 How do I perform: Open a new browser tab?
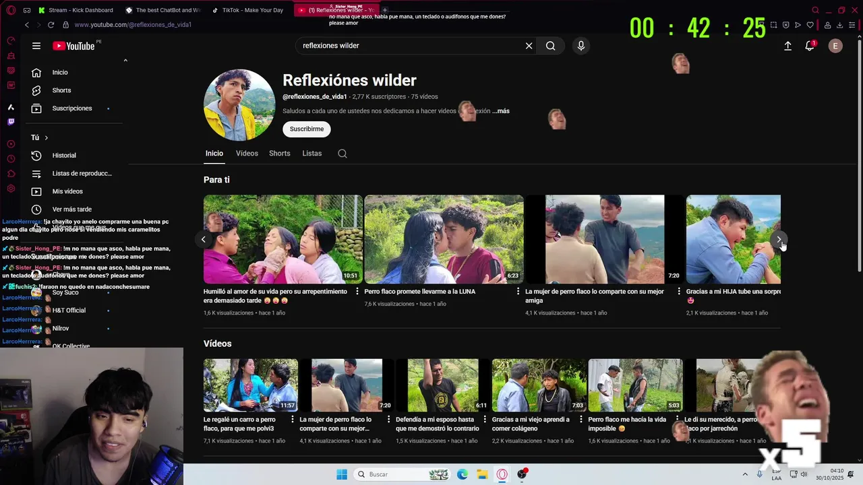click(385, 10)
